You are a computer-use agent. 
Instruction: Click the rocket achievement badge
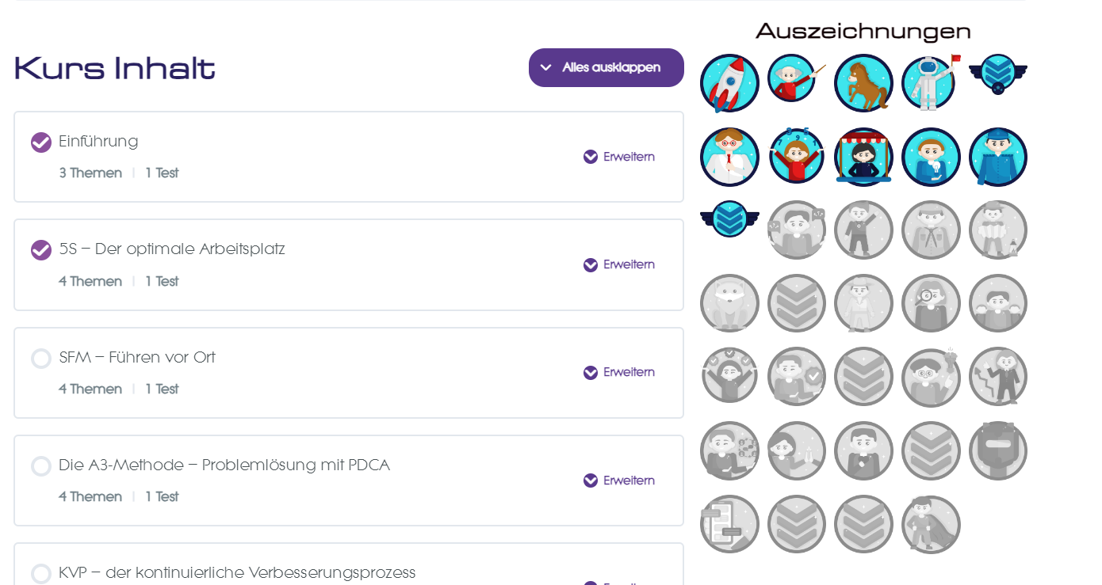729,83
